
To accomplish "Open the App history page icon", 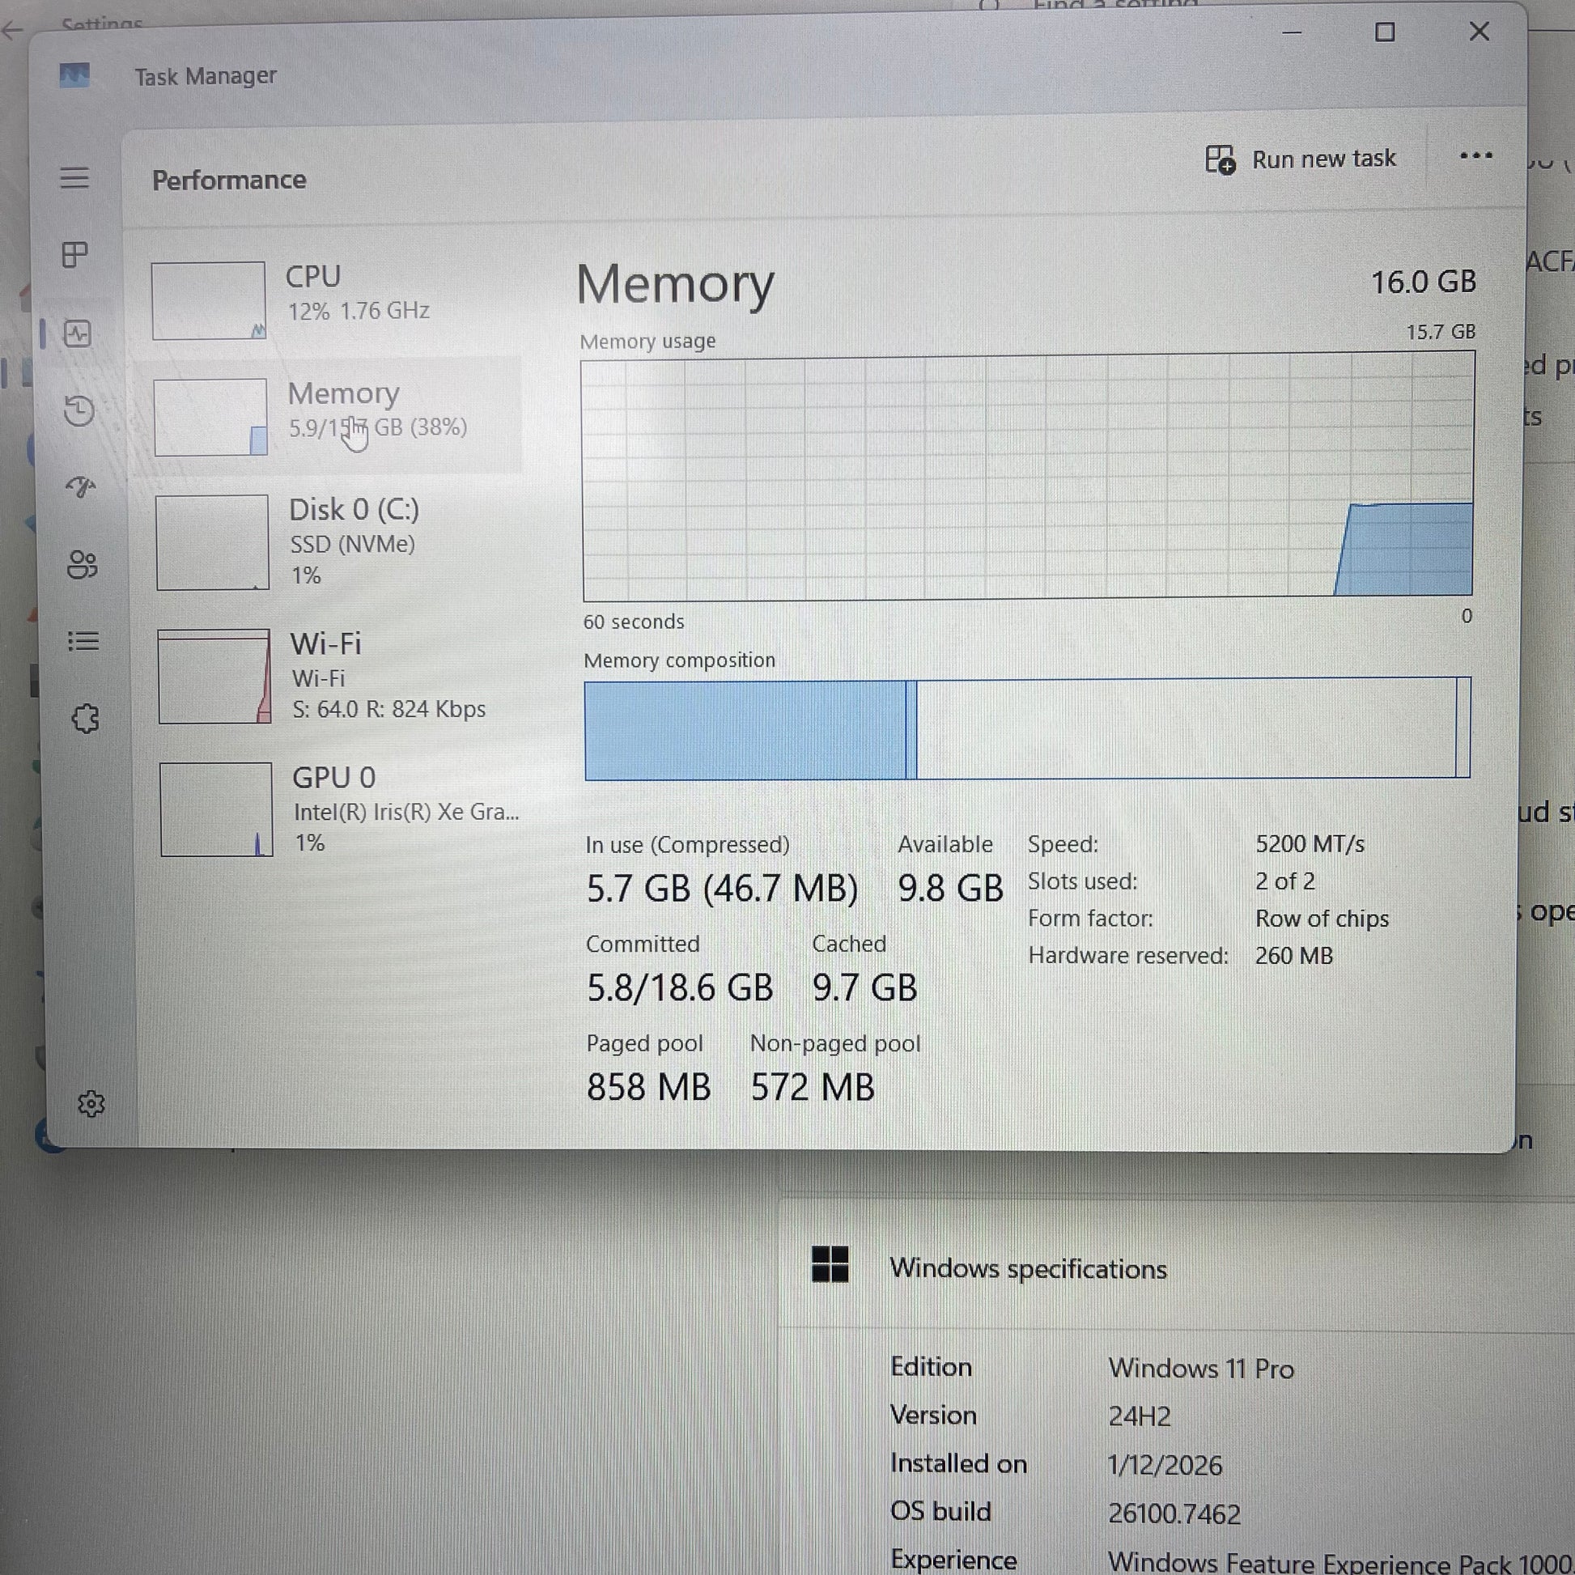I will [x=79, y=410].
